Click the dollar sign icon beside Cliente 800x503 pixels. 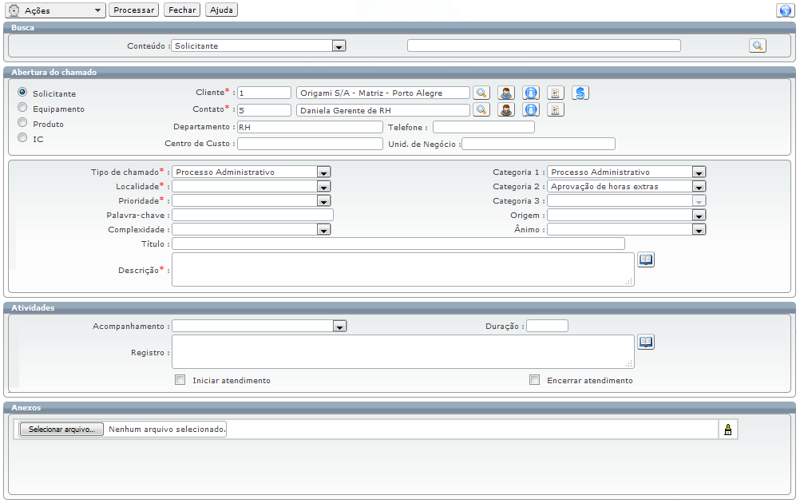tap(580, 93)
